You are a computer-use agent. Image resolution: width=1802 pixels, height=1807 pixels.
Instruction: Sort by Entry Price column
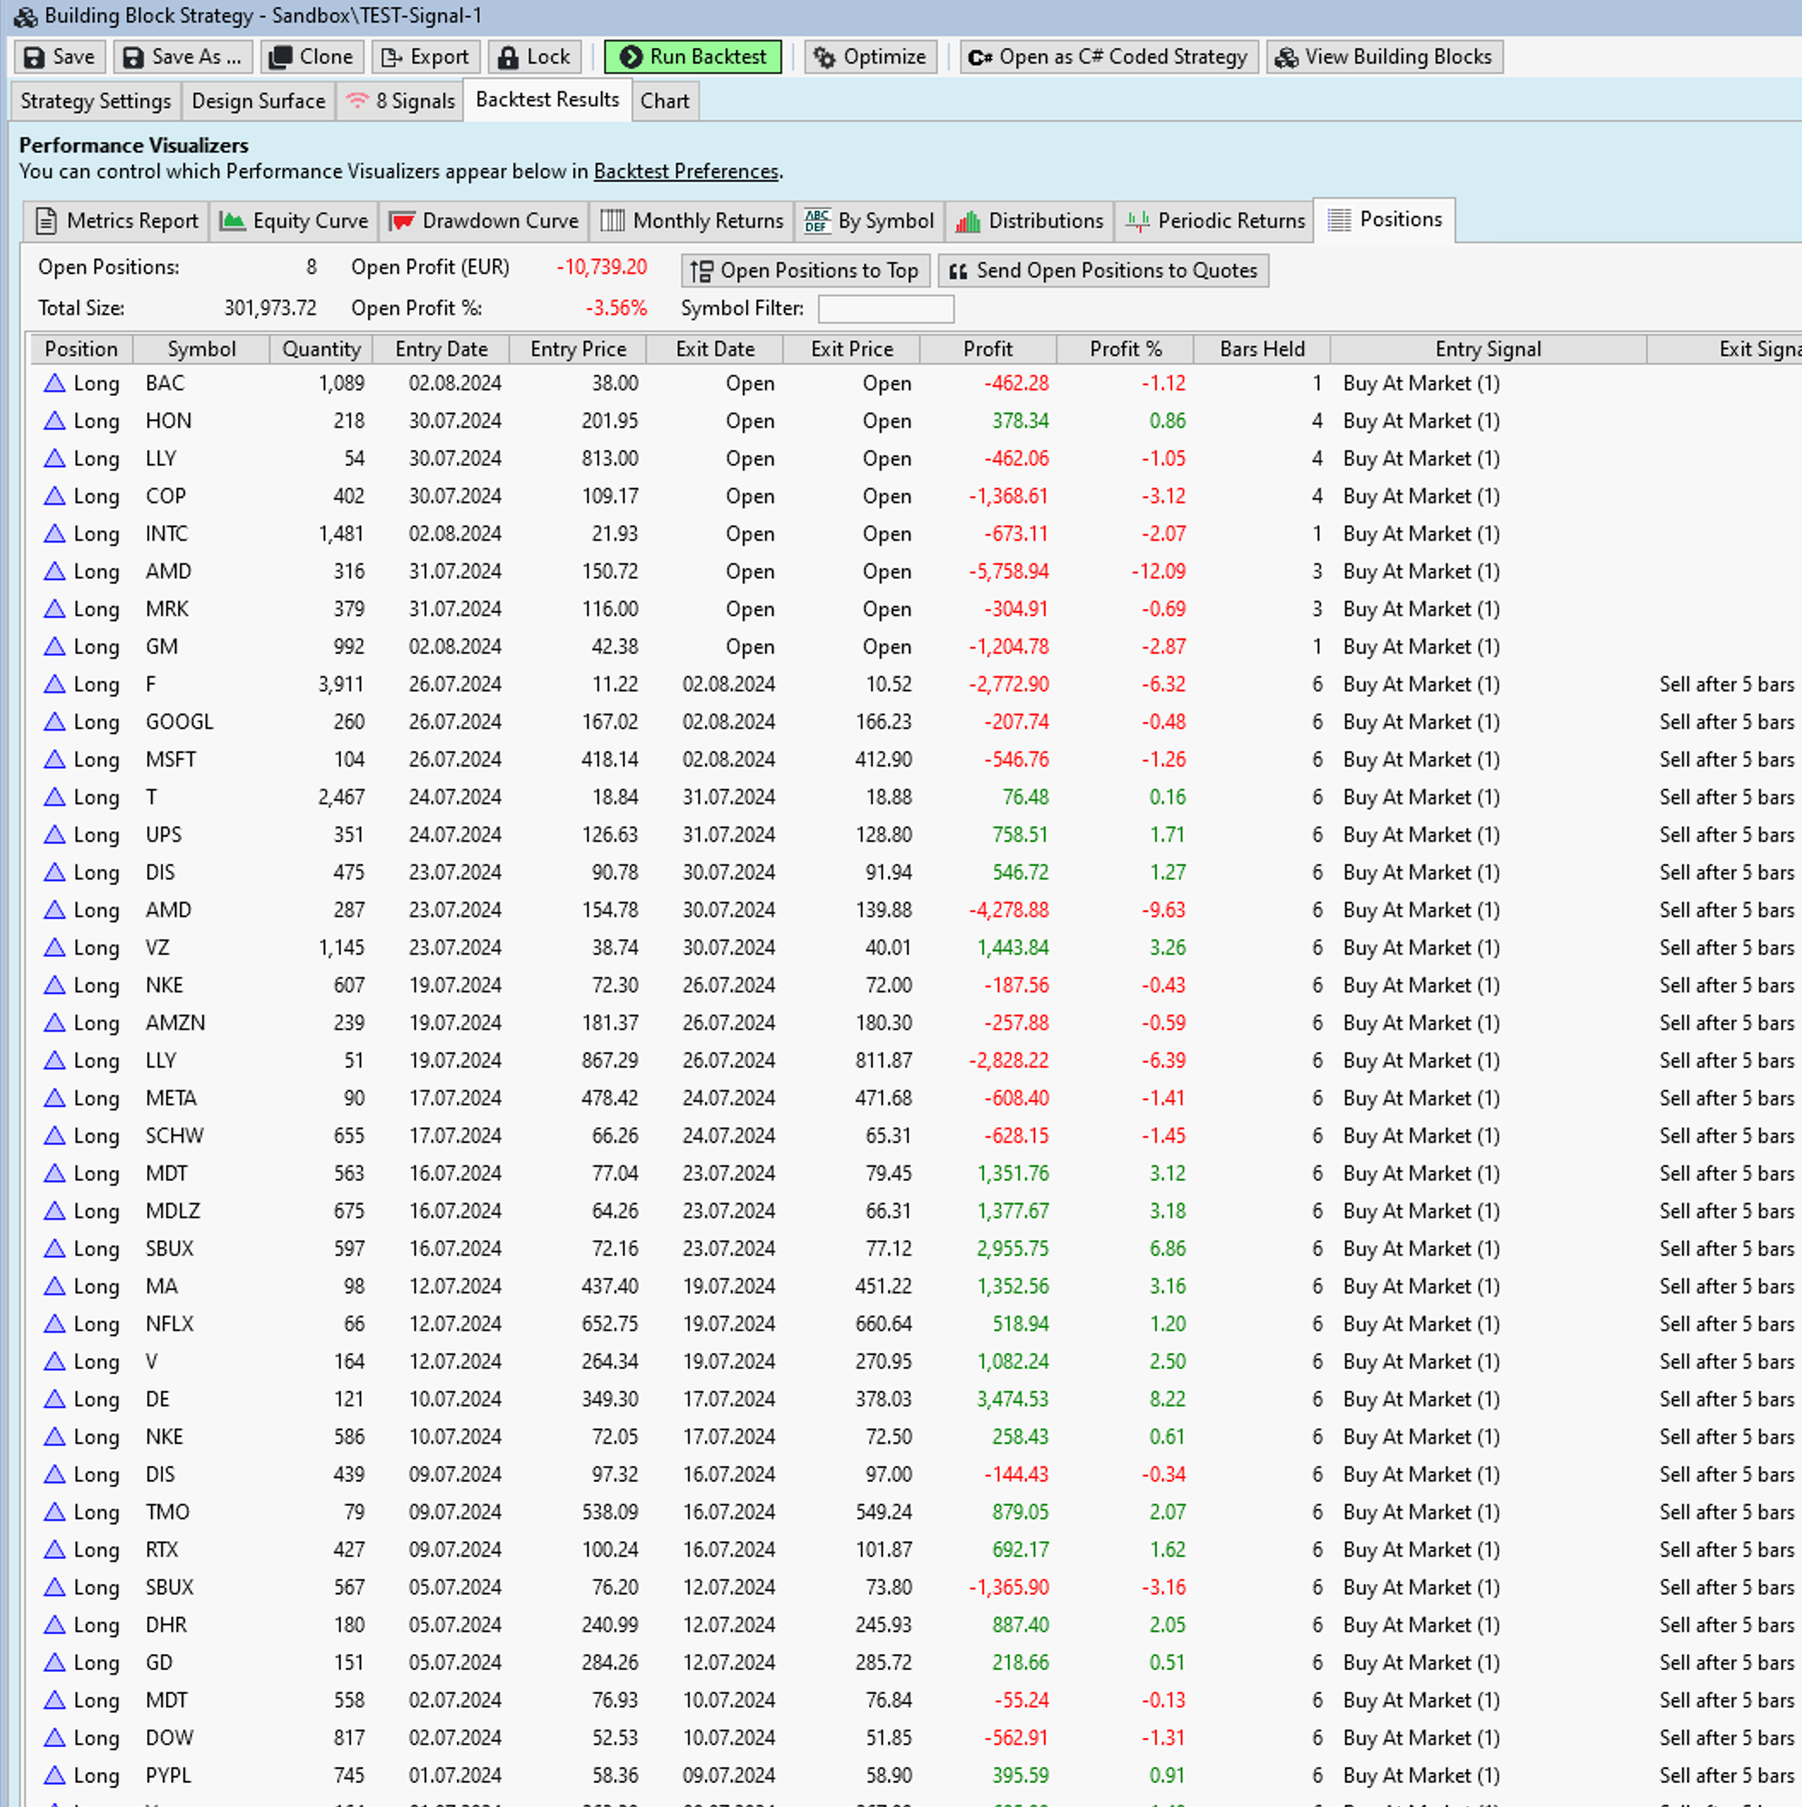(x=578, y=350)
